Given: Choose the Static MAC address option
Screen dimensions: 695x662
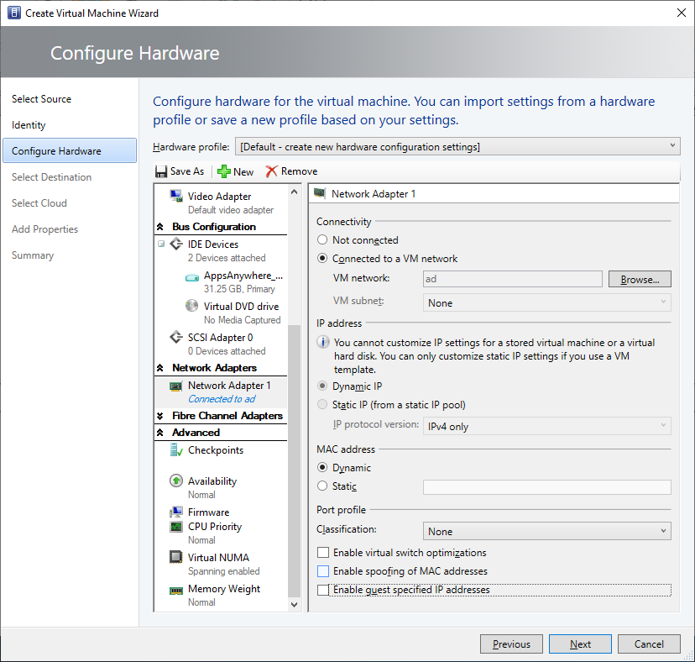Looking at the screenshot, I should 322,486.
